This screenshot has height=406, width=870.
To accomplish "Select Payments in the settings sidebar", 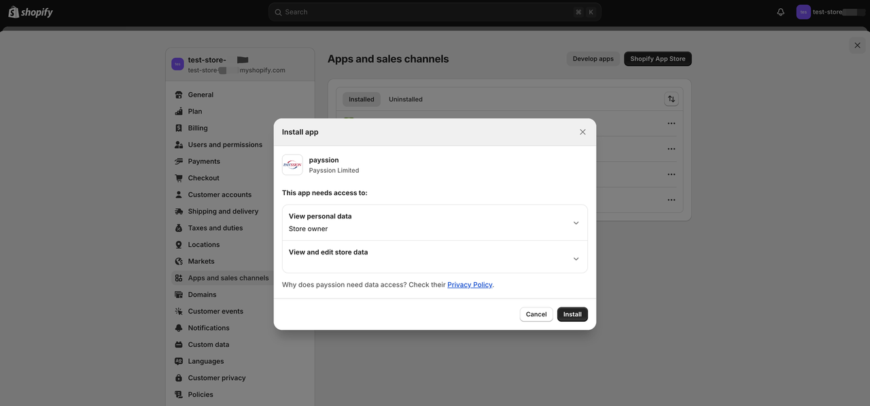I will pos(202,160).
